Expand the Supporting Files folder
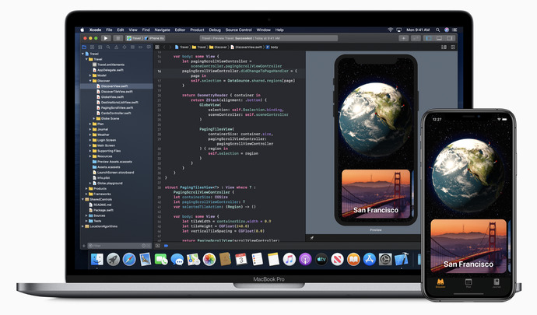 point(90,151)
